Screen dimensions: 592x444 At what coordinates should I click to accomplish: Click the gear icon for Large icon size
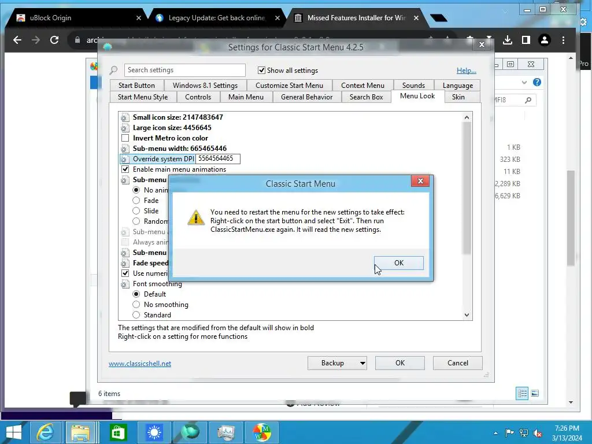pos(125,128)
